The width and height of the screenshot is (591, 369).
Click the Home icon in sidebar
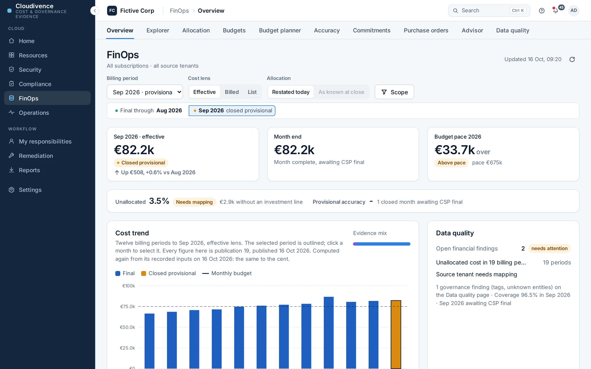coord(11,41)
